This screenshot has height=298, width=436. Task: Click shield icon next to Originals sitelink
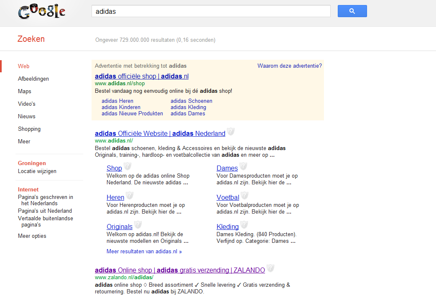pyautogui.click(x=138, y=224)
